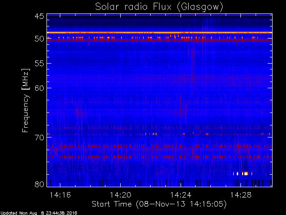286x215 pixels.
Task: Click the frequency tick label '45'
Action: click(39, 16)
